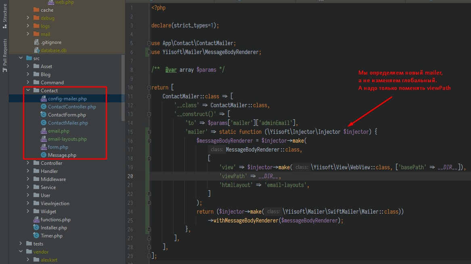Collapse the vendor folder

click(x=21, y=252)
